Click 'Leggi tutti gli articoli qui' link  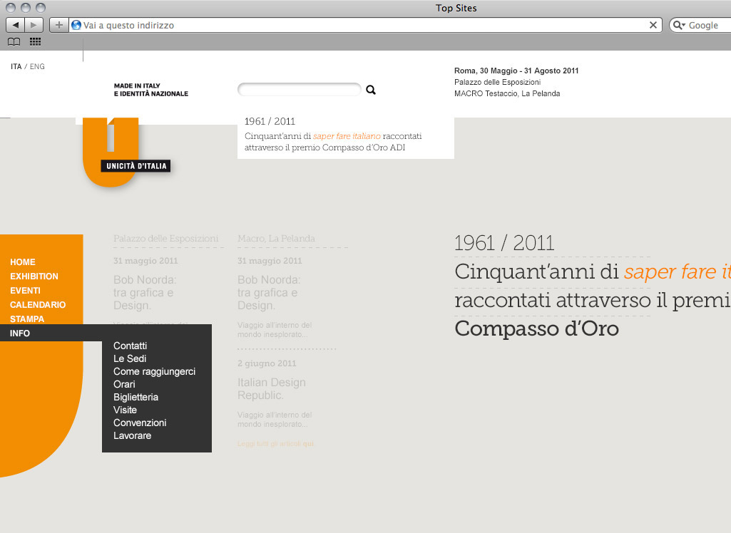click(275, 443)
